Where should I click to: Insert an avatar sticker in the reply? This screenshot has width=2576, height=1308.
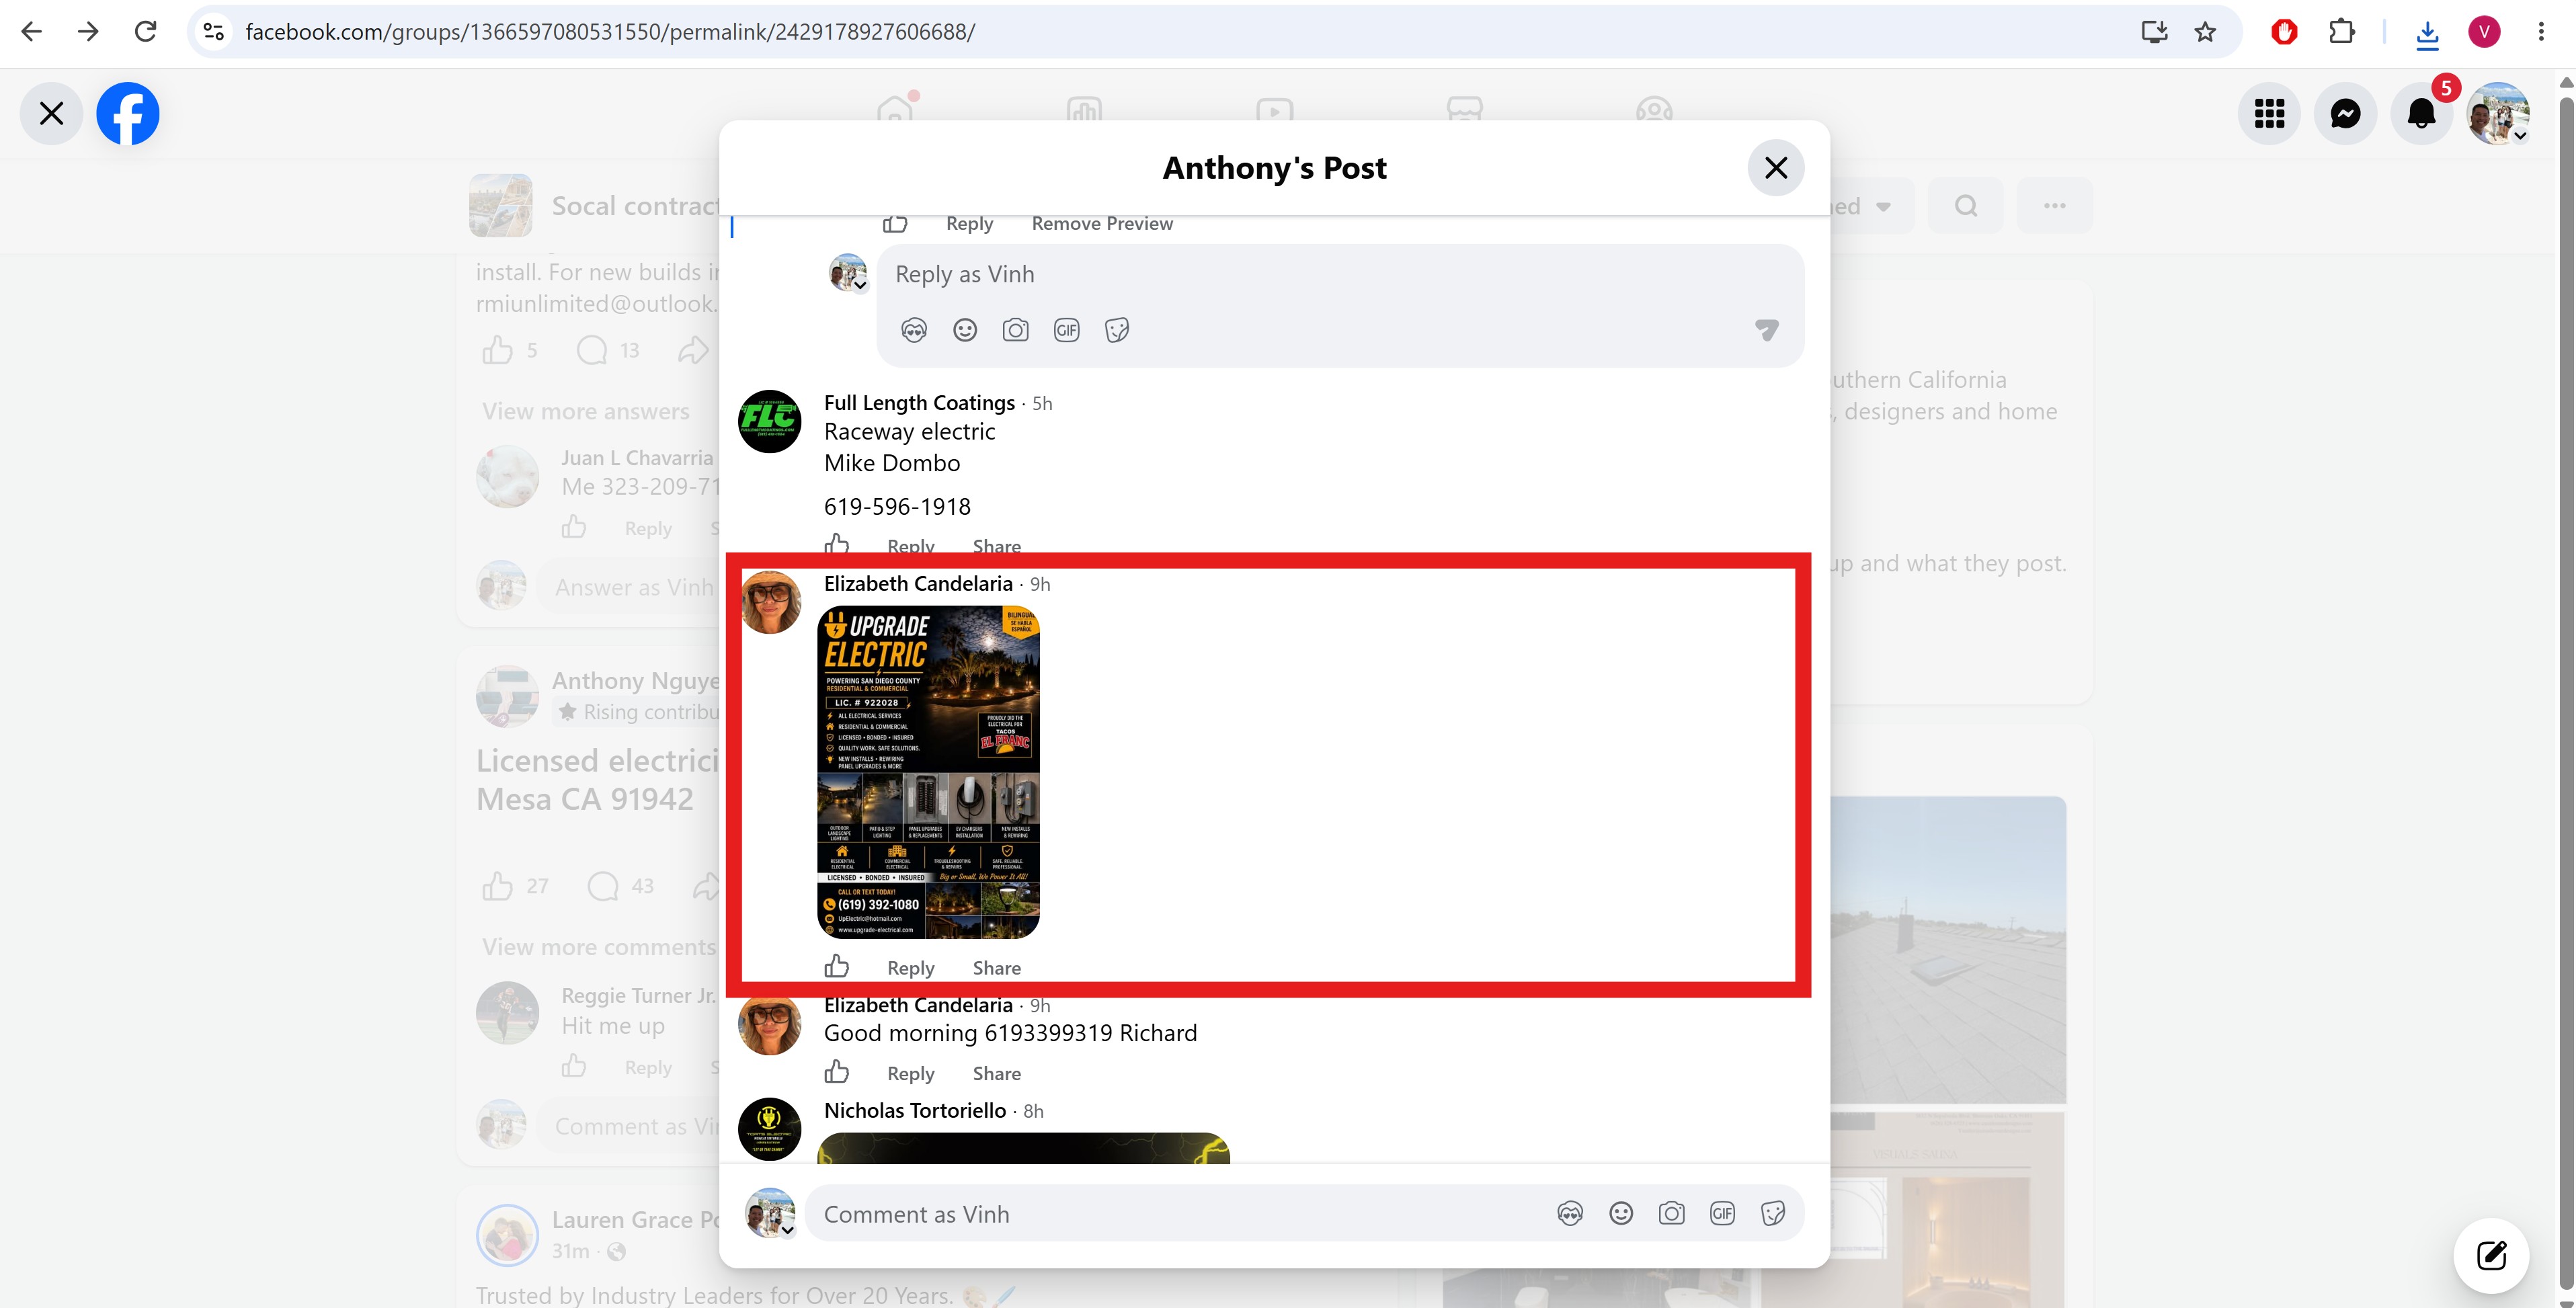tap(914, 330)
